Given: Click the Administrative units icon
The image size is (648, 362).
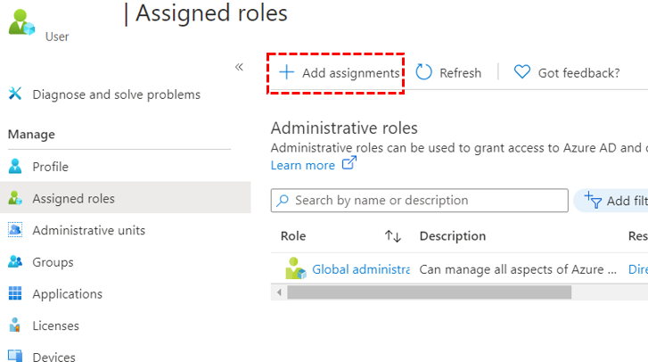Looking at the screenshot, I should tap(15, 229).
